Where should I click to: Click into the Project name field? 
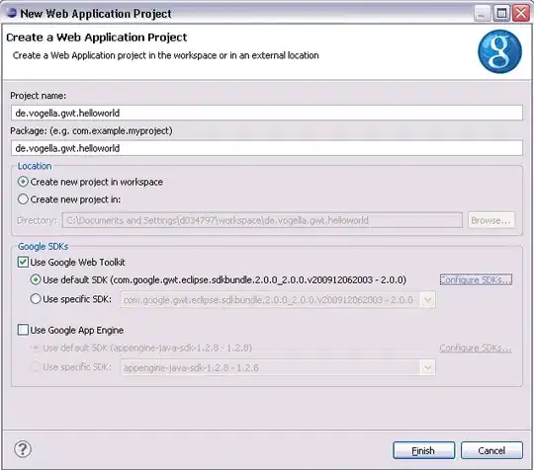[267, 113]
